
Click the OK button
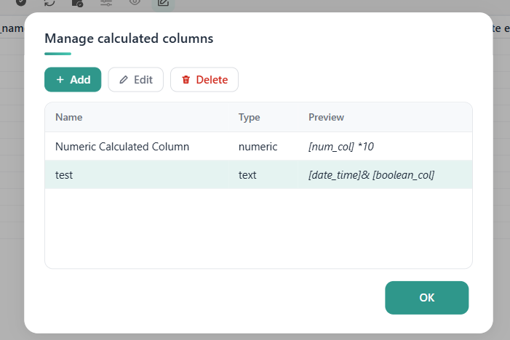click(427, 297)
